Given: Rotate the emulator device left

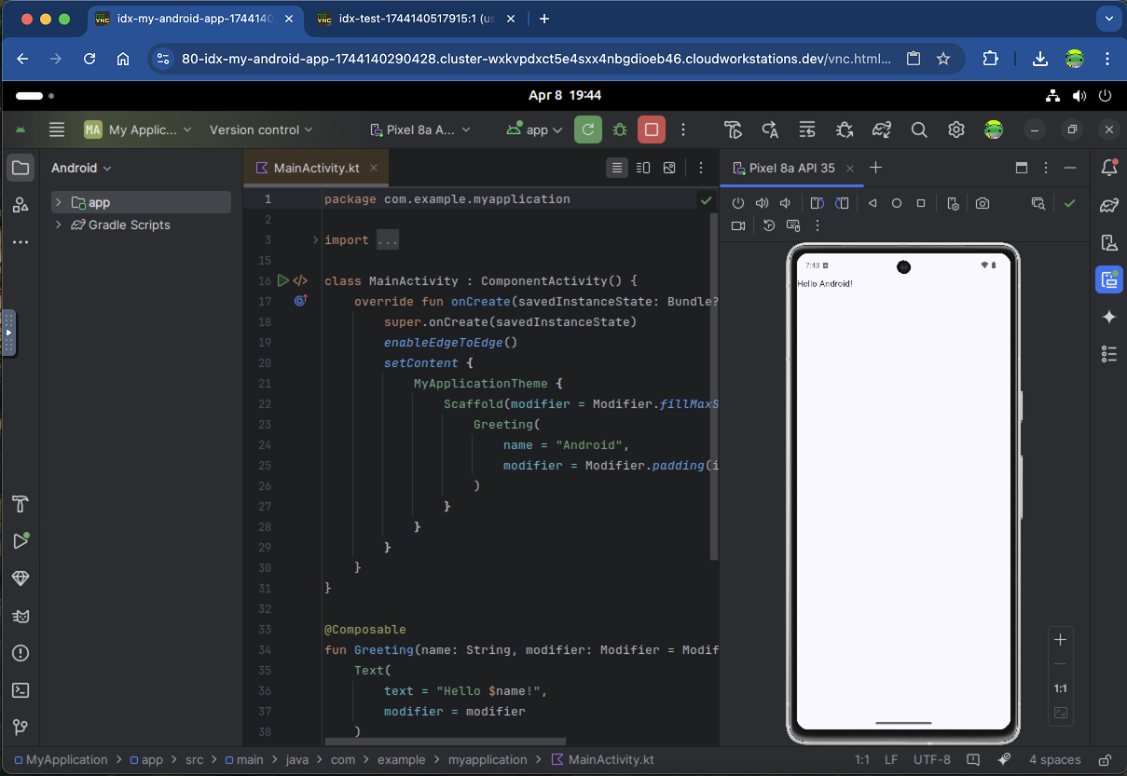Looking at the screenshot, I should pos(817,203).
